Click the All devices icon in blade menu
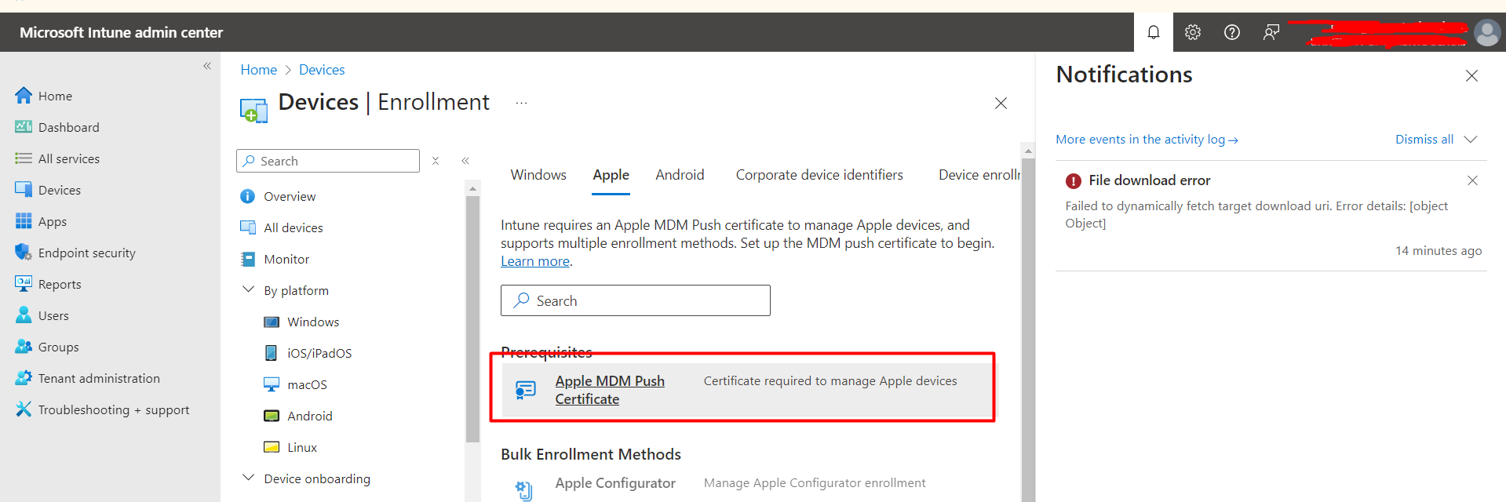Screen dimensions: 1506x502 [248, 227]
